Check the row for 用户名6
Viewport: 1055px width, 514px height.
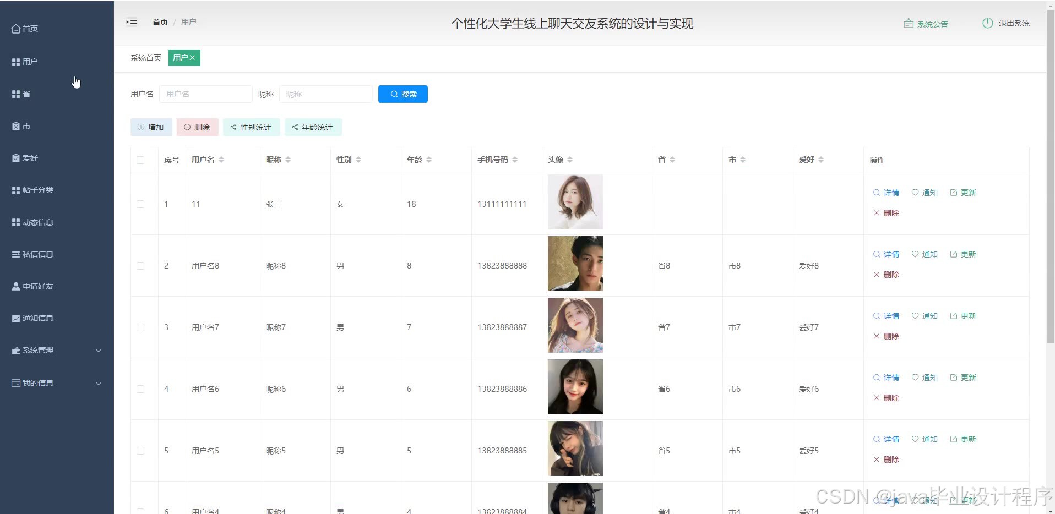click(140, 389)
